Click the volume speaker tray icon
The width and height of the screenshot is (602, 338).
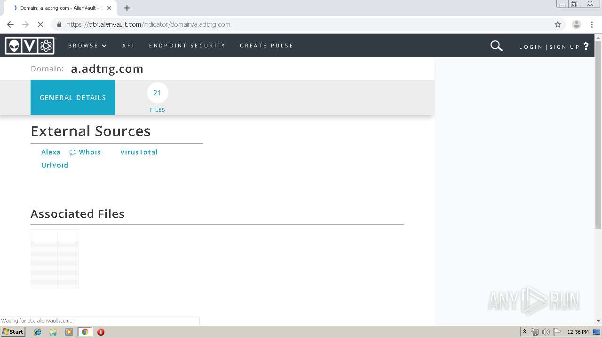546,332
